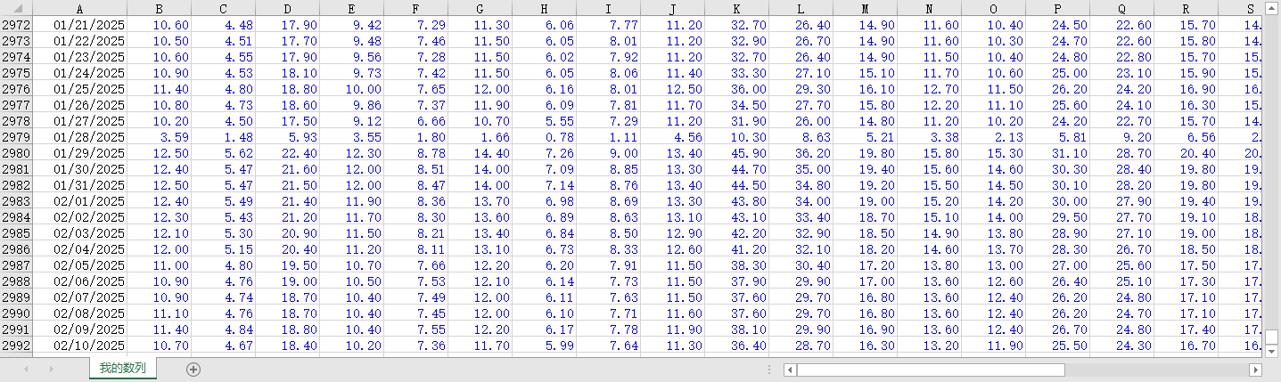Image resolution: width=1281 pixels, height=382 pixels.
Task: Click date cell 01/21/2025
Action: [79, 25]
